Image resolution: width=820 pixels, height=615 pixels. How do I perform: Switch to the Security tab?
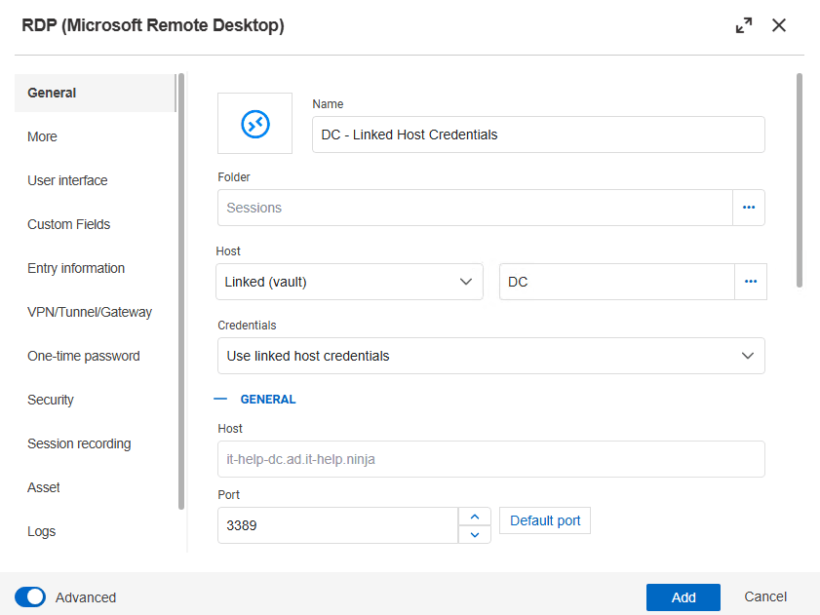(x=51, y=400)
